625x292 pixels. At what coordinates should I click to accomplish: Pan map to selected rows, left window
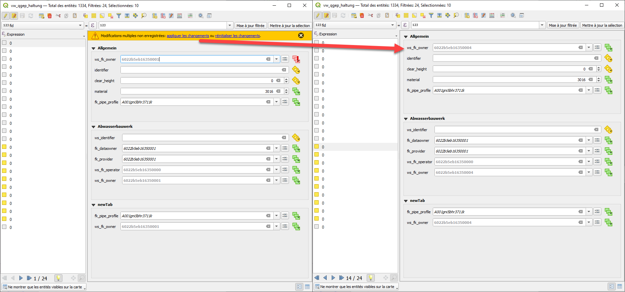tap(135, 16)
